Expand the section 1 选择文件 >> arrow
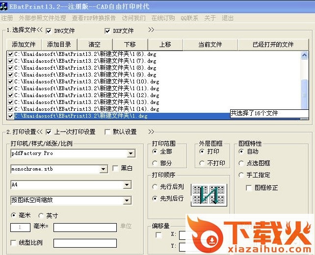 pos(151,30)
